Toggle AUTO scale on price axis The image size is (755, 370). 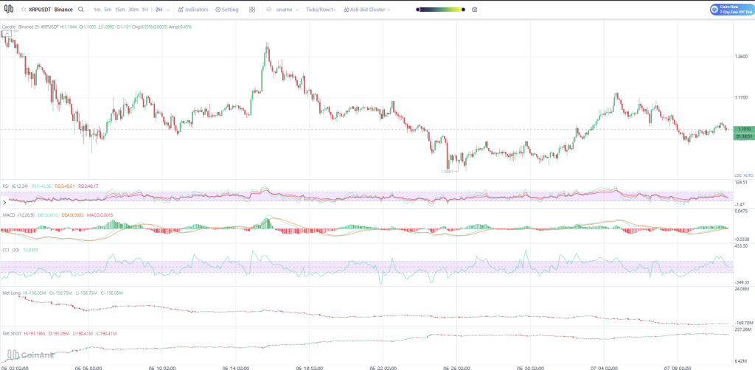748,175
